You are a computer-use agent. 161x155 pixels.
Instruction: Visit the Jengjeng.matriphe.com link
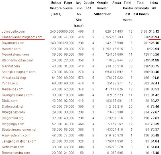(19, 141)
